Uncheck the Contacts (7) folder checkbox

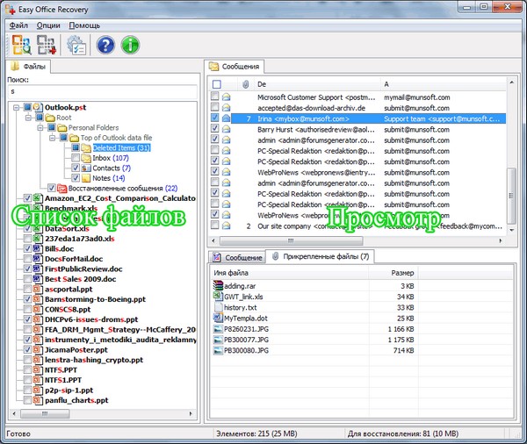tap(75, 168)
